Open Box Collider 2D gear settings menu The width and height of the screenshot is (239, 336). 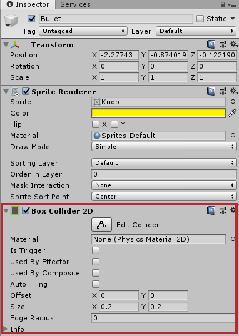click(x=233, y=210)
